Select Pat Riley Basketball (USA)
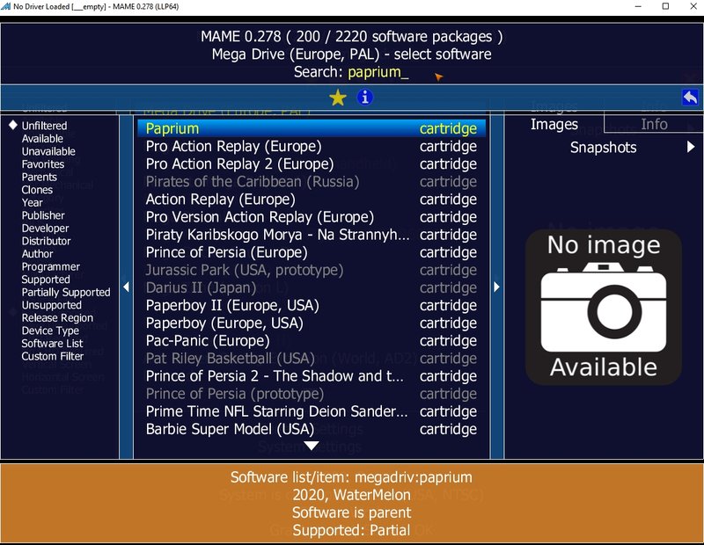The width and height of the screenshot is (704, 545). click(312, 359)
